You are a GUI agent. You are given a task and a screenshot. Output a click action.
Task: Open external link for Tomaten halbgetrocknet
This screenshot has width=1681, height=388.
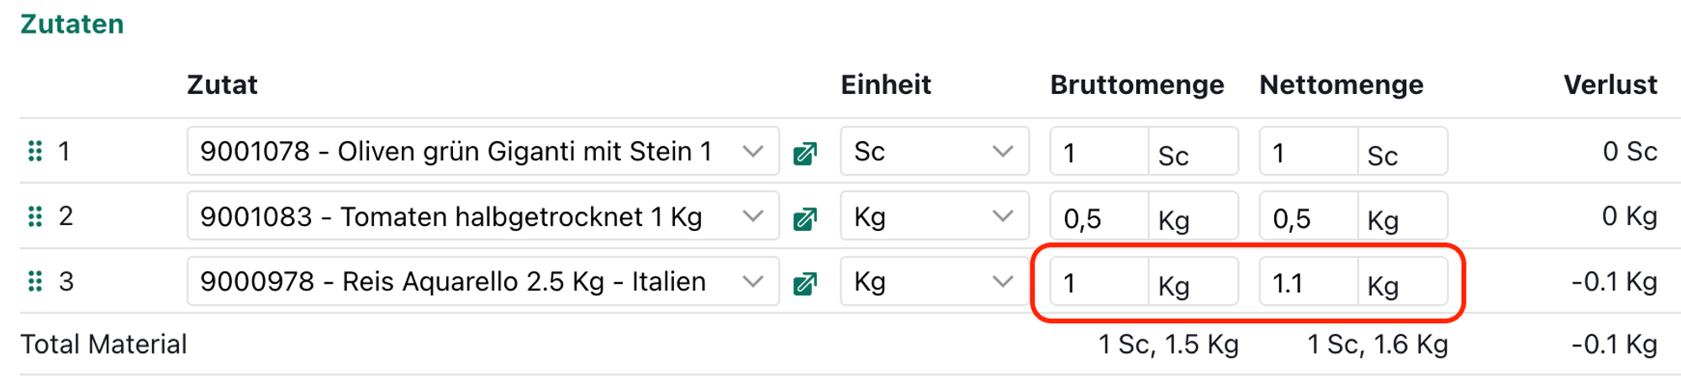click(805, 218)
